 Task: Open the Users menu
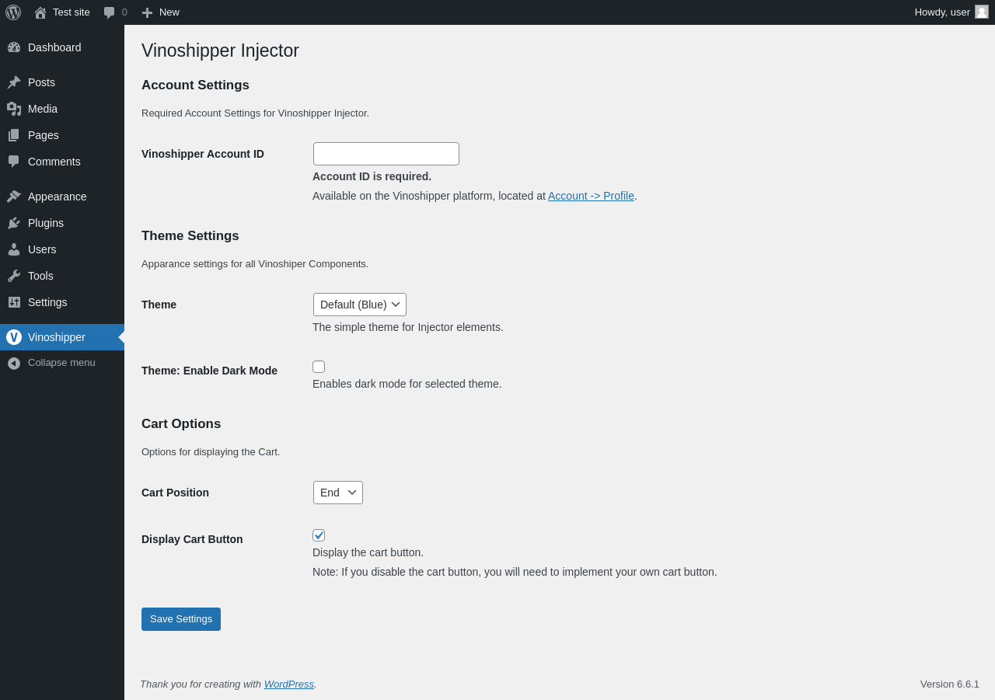tap(62, 249)
